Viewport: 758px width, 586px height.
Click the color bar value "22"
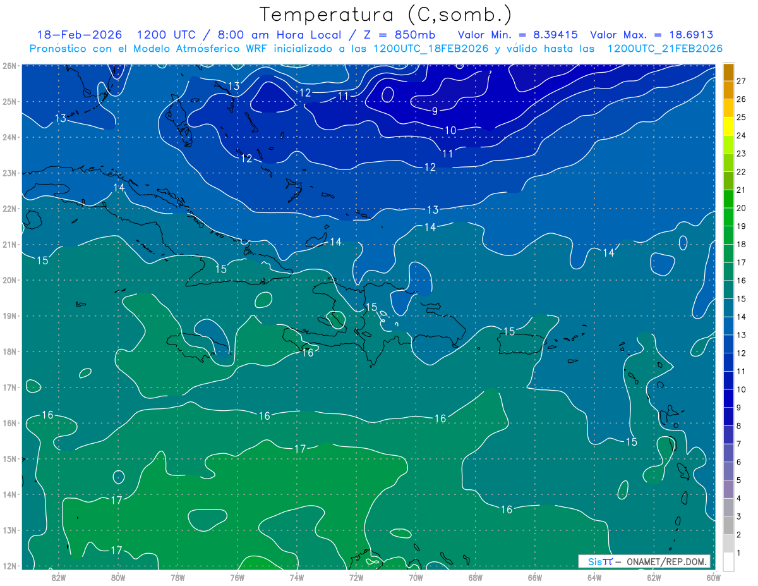[742, 172]
